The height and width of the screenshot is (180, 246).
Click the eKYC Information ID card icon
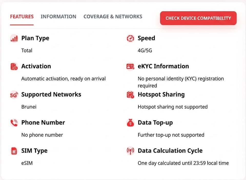coord(130,67)
